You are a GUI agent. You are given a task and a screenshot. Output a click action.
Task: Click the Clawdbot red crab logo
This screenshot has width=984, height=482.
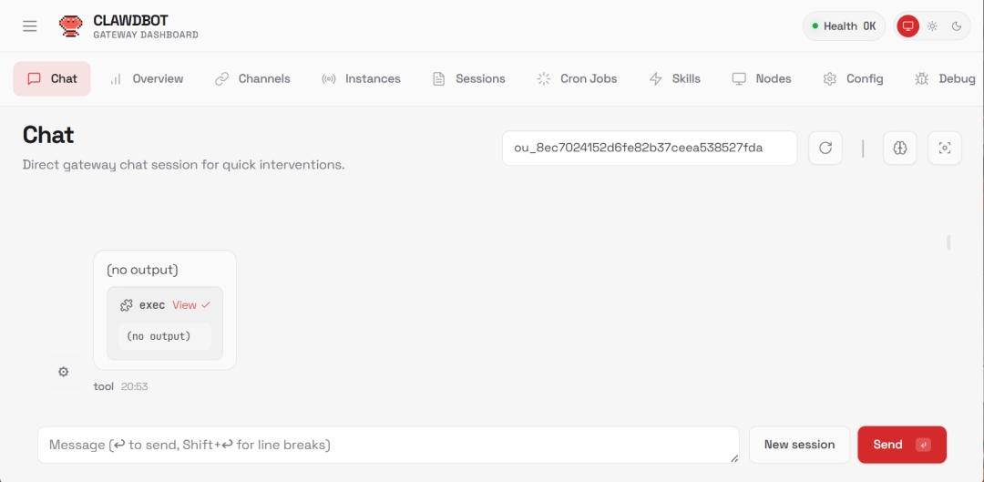(70, 26)
